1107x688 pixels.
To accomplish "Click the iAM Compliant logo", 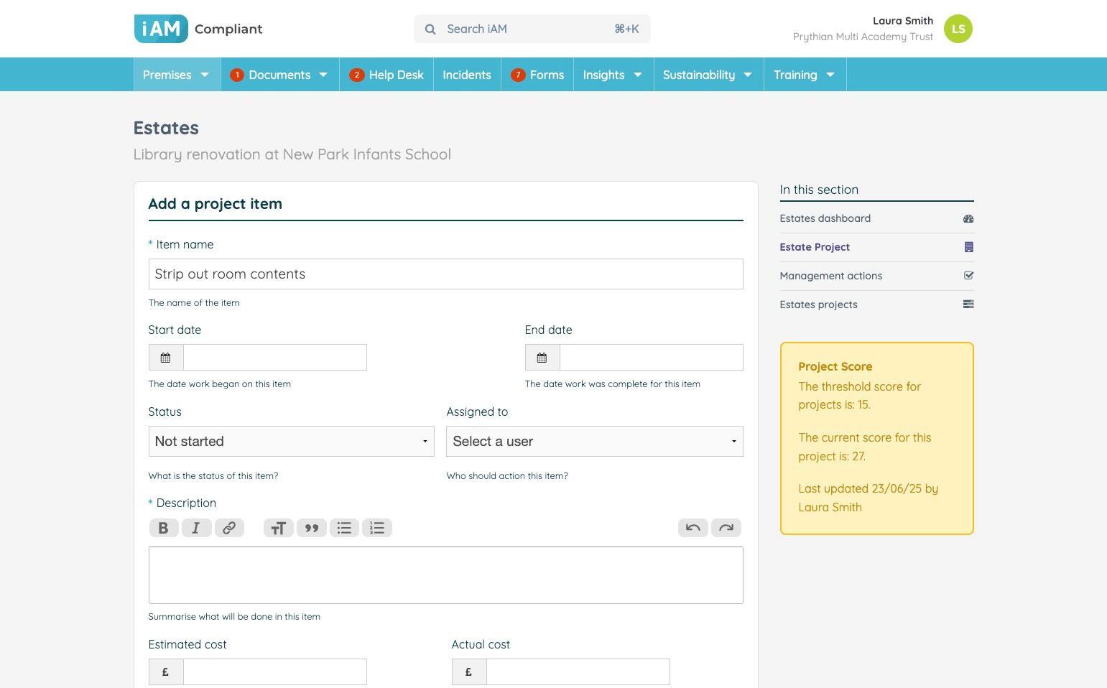I will 198,29.
